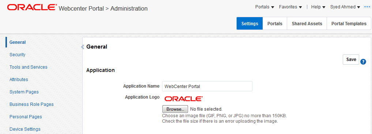The image size is (372, 134).
Task: Click the "Application Name" field label
Action: pyautogui.click(x=141, y=86)
